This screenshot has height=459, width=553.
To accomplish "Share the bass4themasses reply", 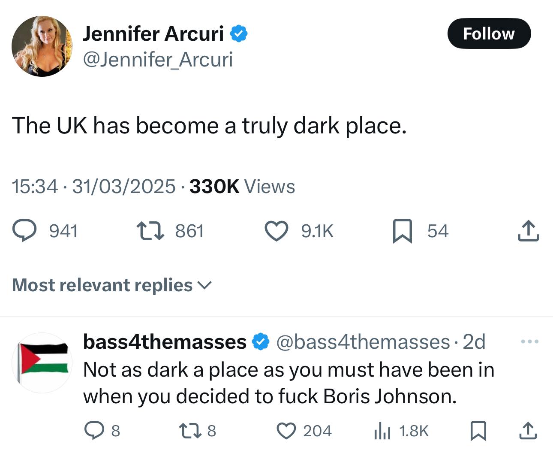I will 528,431.
